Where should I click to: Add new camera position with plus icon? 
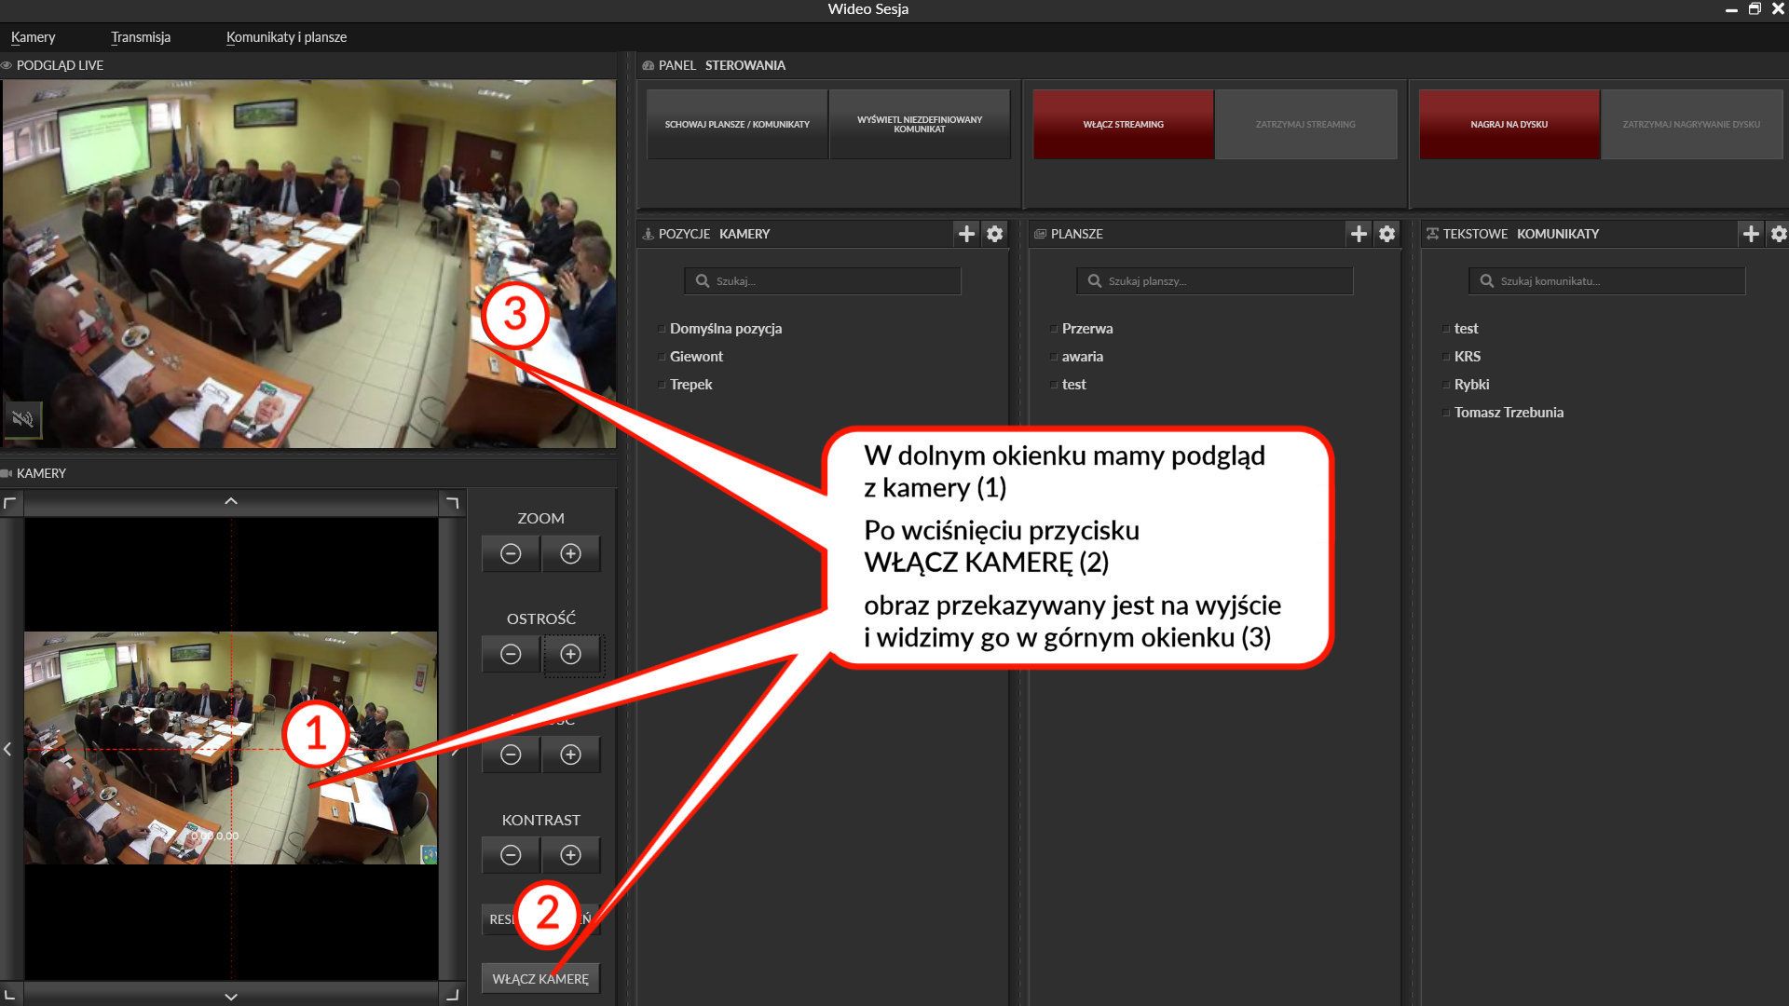pos(966,234)
